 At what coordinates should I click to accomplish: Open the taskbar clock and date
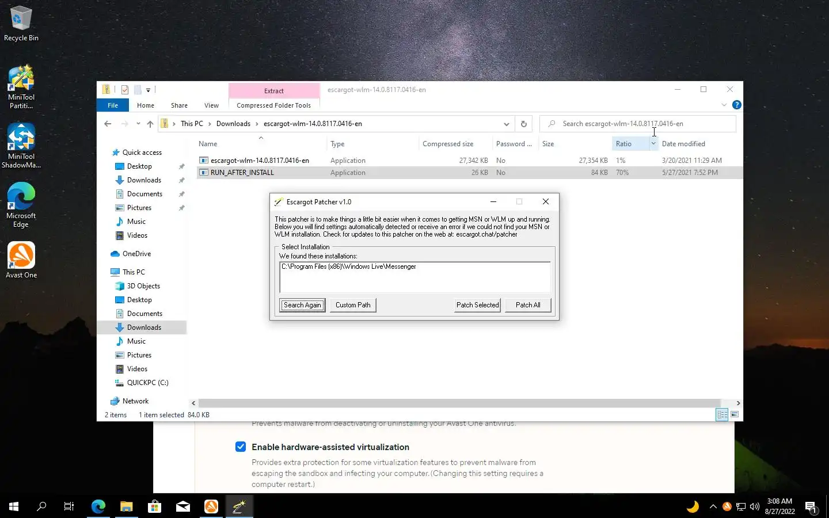(x=781, y=506)
